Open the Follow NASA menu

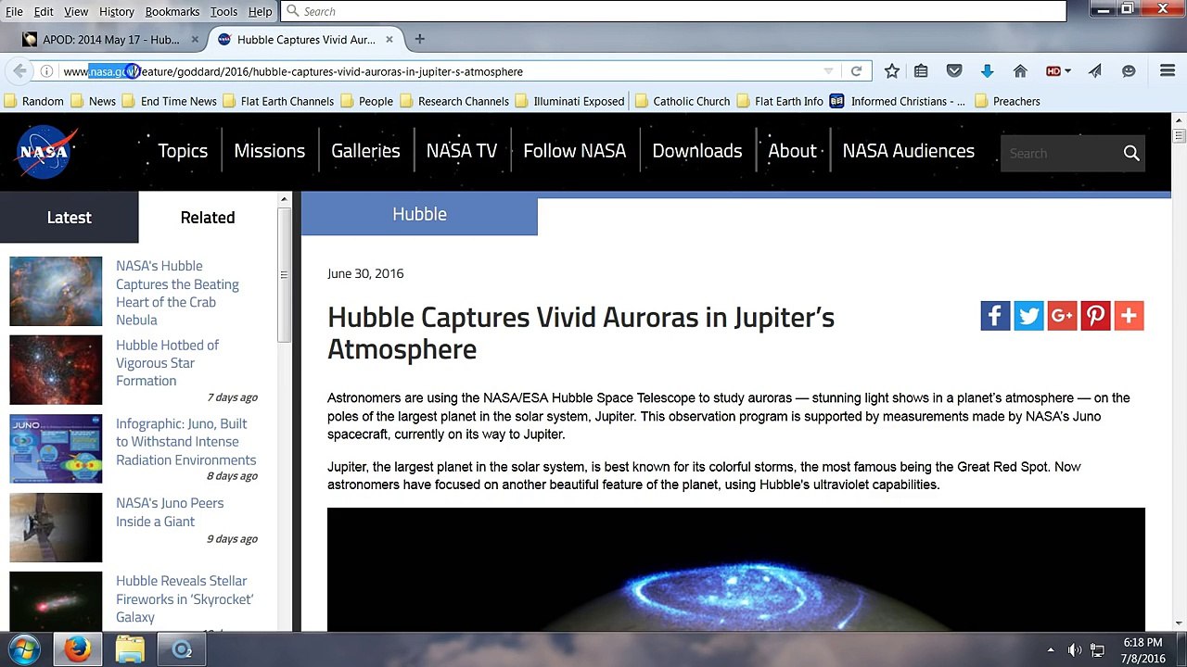pyautogui.click(x=575, y=151)
